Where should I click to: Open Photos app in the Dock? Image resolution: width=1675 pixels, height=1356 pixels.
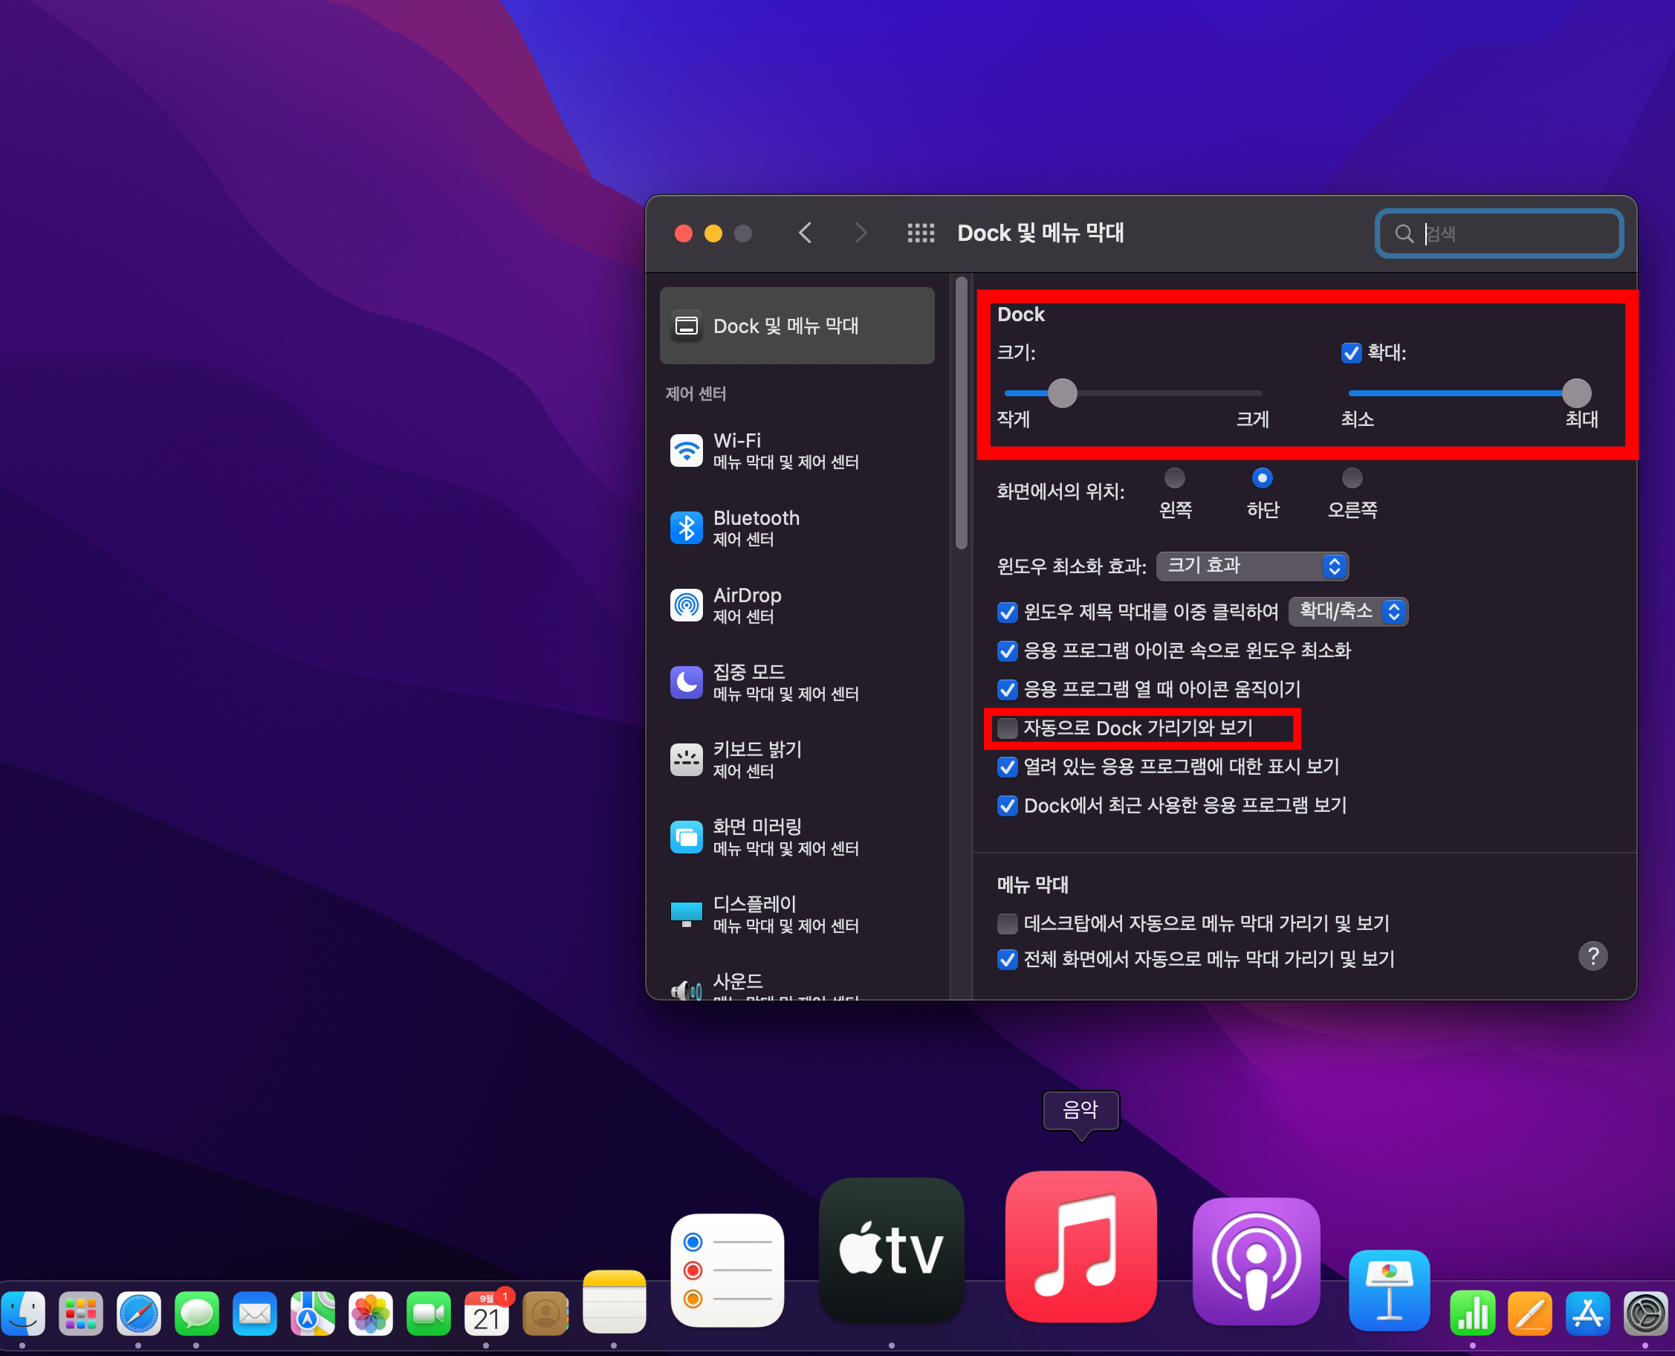[370, 1314]
